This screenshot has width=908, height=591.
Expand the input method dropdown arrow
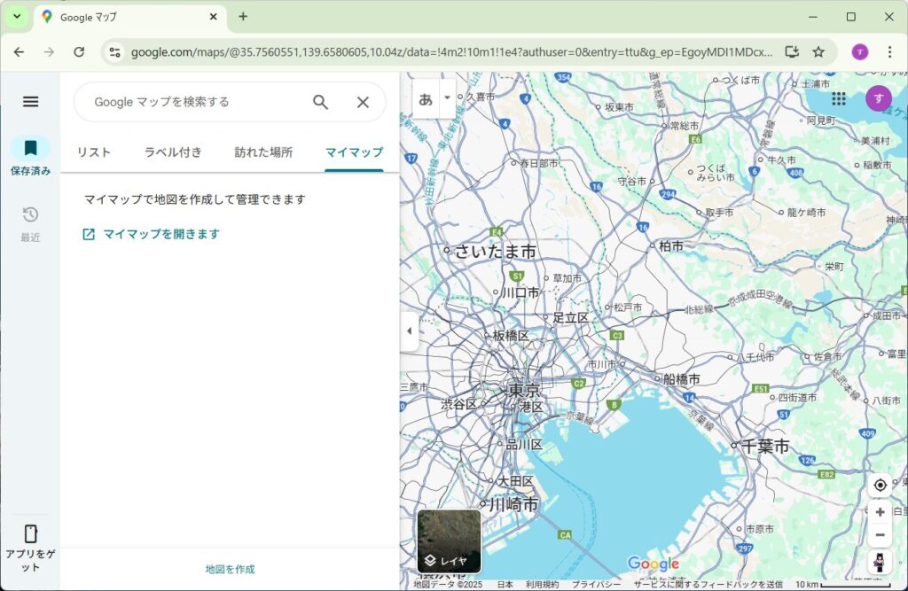[x=447, y=97]
